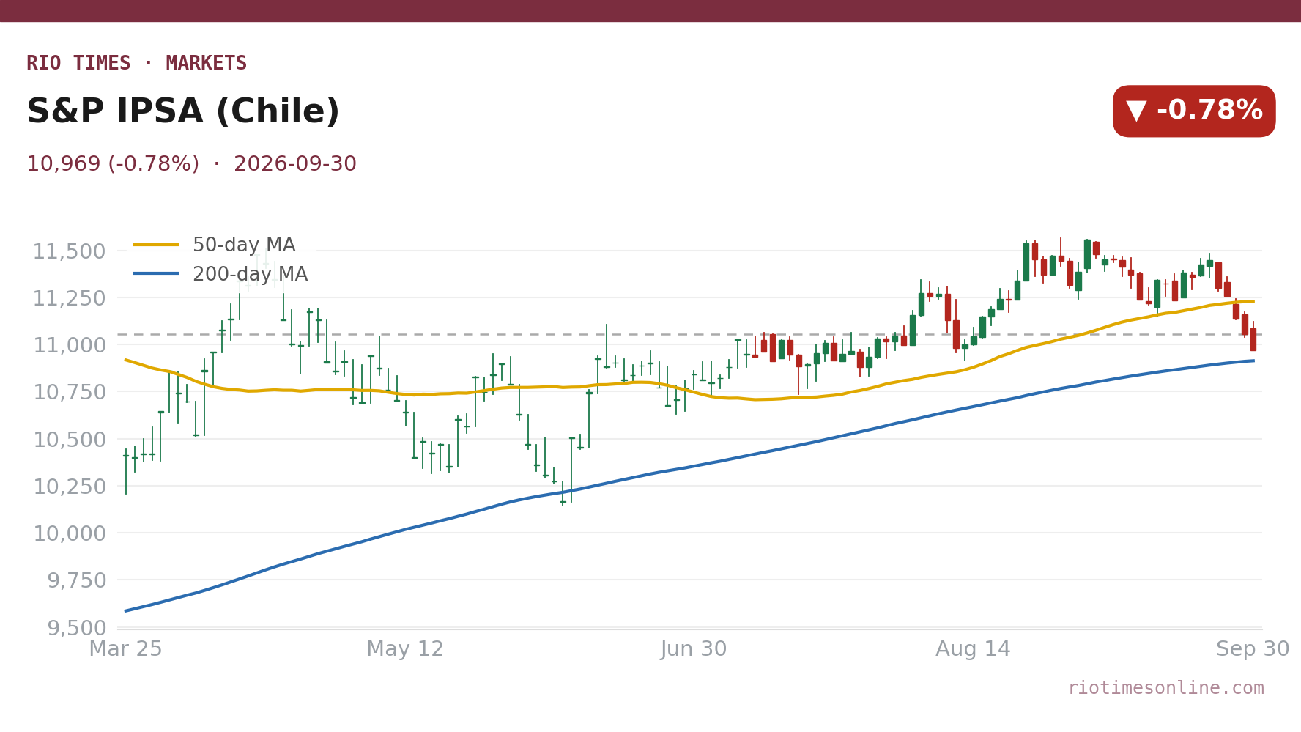Screen dimensions: 1301x732
Task: Click the yellow 50-day MA legend line
Action: pos(156,245)
